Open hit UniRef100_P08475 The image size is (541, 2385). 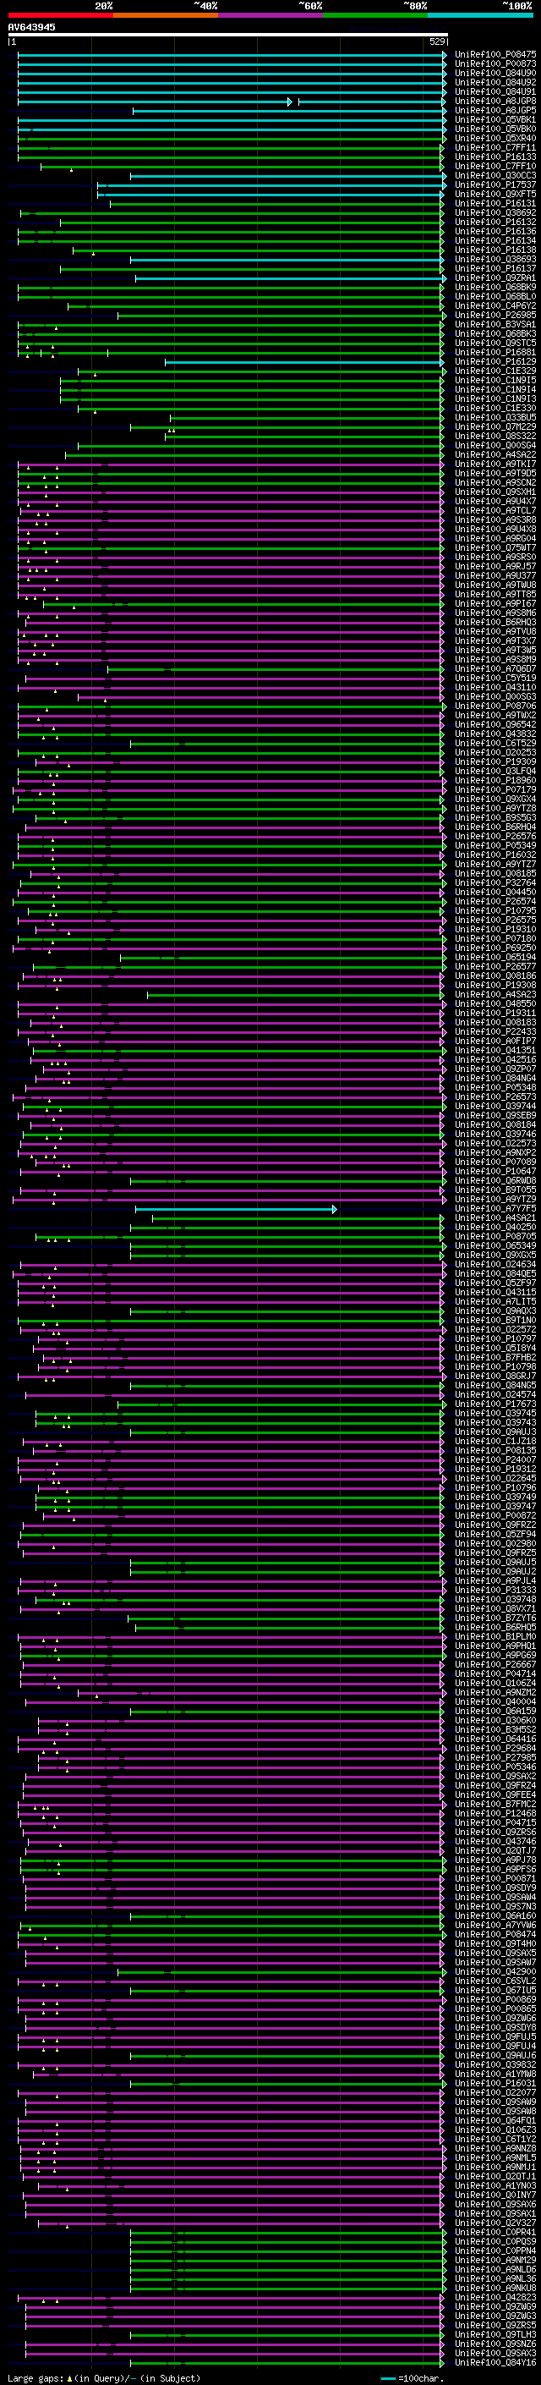click(495, 55)
